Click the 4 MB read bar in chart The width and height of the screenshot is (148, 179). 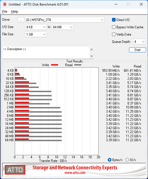pyautogui.click(x=38, y=112)
